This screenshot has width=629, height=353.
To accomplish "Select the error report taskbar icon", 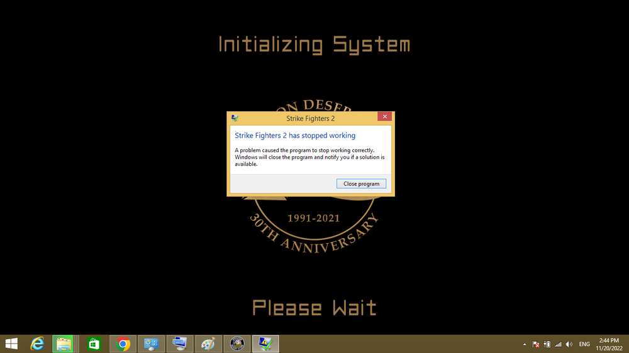I will pyautogui.click(x=265, y=344).
